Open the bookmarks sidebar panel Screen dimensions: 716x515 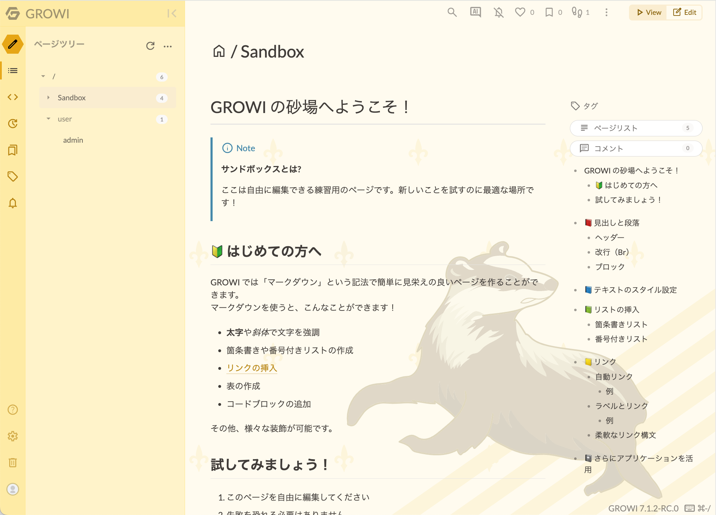13,150
